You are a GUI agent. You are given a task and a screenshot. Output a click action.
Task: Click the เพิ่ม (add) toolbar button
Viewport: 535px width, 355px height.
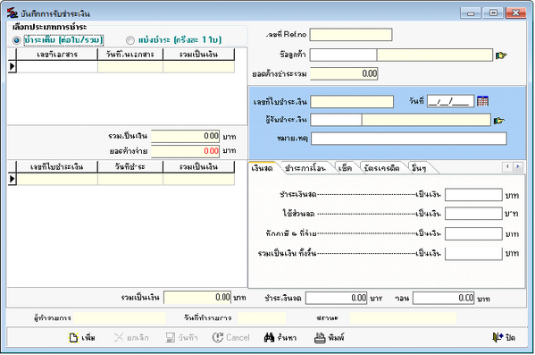pyautogui.click(x=82, y=338)
